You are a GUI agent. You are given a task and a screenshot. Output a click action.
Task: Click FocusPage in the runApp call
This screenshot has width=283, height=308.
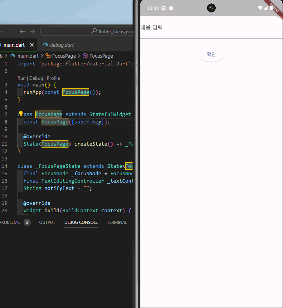[x=76, y=92]
